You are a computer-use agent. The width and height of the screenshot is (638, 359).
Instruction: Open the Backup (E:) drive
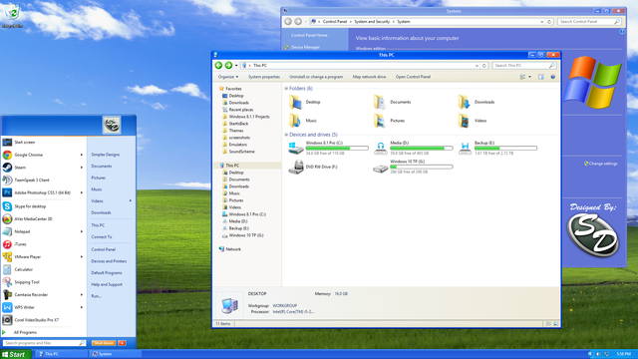(x=497, y=148)
